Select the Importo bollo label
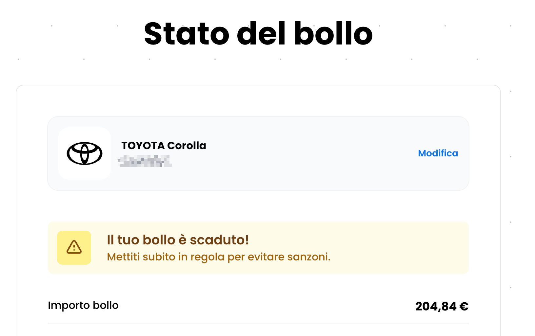535x336 pixels. 83,305
